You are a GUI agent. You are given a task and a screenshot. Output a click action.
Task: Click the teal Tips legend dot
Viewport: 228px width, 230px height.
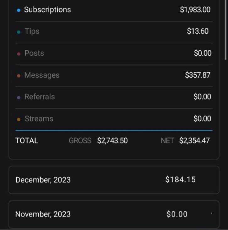19,32
